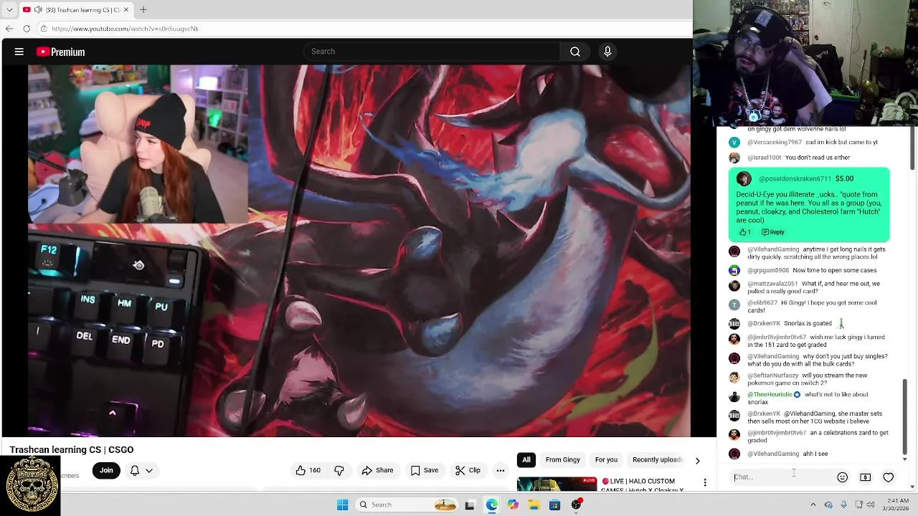The height and width of the screenshot is (516, 918).
Task: Open more actions three-dot menu under video
Action: tap(501, 470)
